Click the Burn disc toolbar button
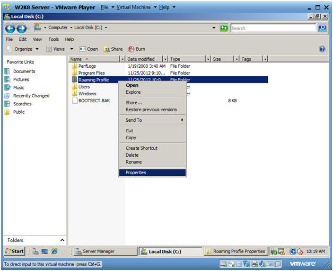333x271 pixels. tap(137, 49)
